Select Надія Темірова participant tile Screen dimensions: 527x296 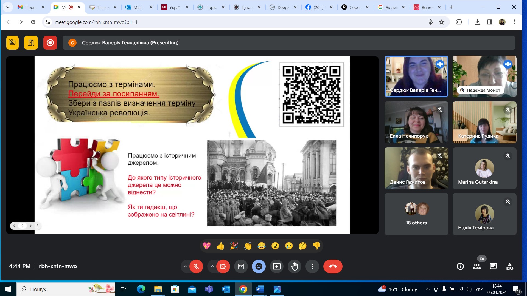pos(484,214)
